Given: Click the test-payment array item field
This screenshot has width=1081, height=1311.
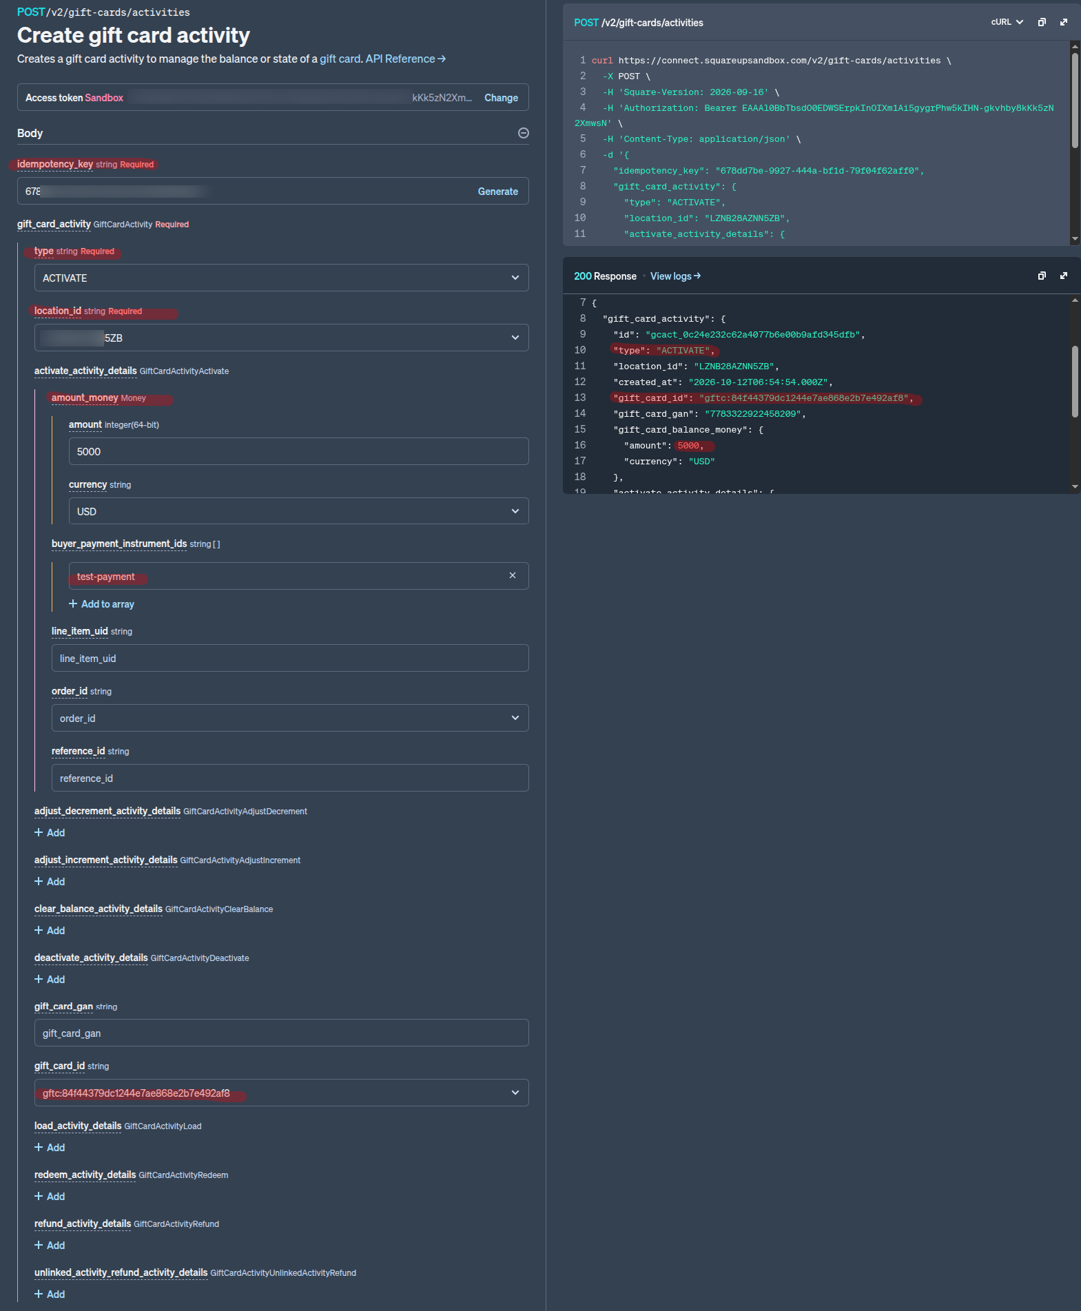Looking at the screenshot, I should [299, 576].
